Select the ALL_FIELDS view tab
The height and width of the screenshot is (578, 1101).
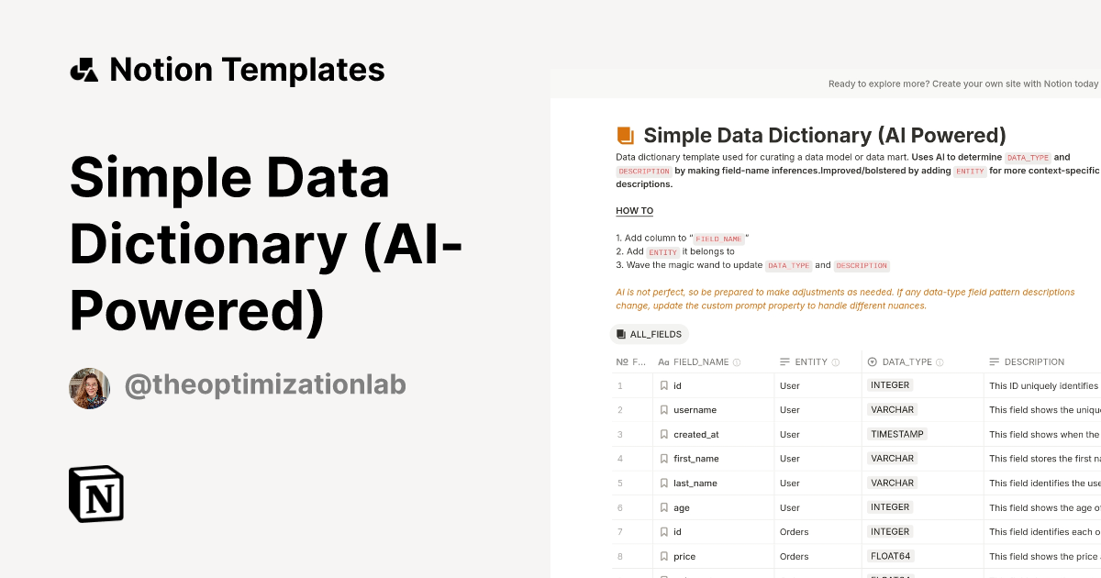(x=650, y=334)
